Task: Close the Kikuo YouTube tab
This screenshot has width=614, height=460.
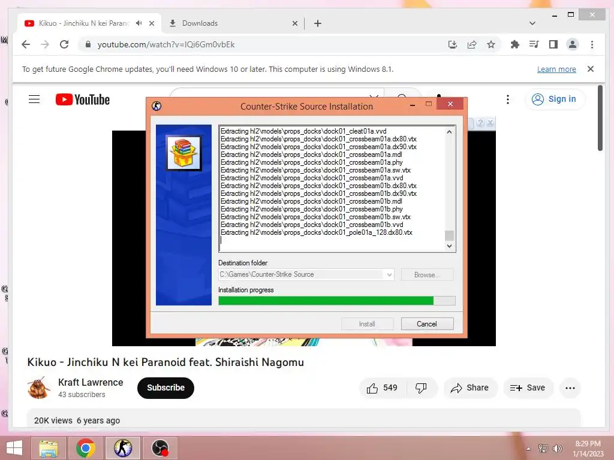Action: [x=152, y=23]
